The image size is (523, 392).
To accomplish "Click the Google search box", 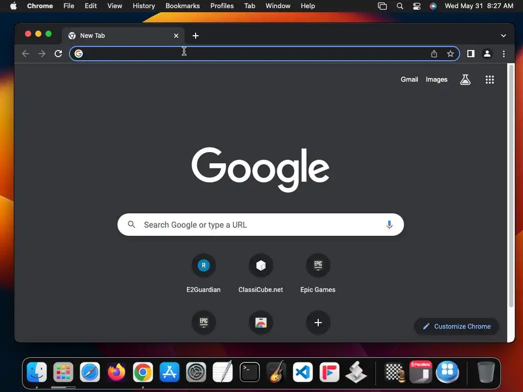I will point(260,225).
